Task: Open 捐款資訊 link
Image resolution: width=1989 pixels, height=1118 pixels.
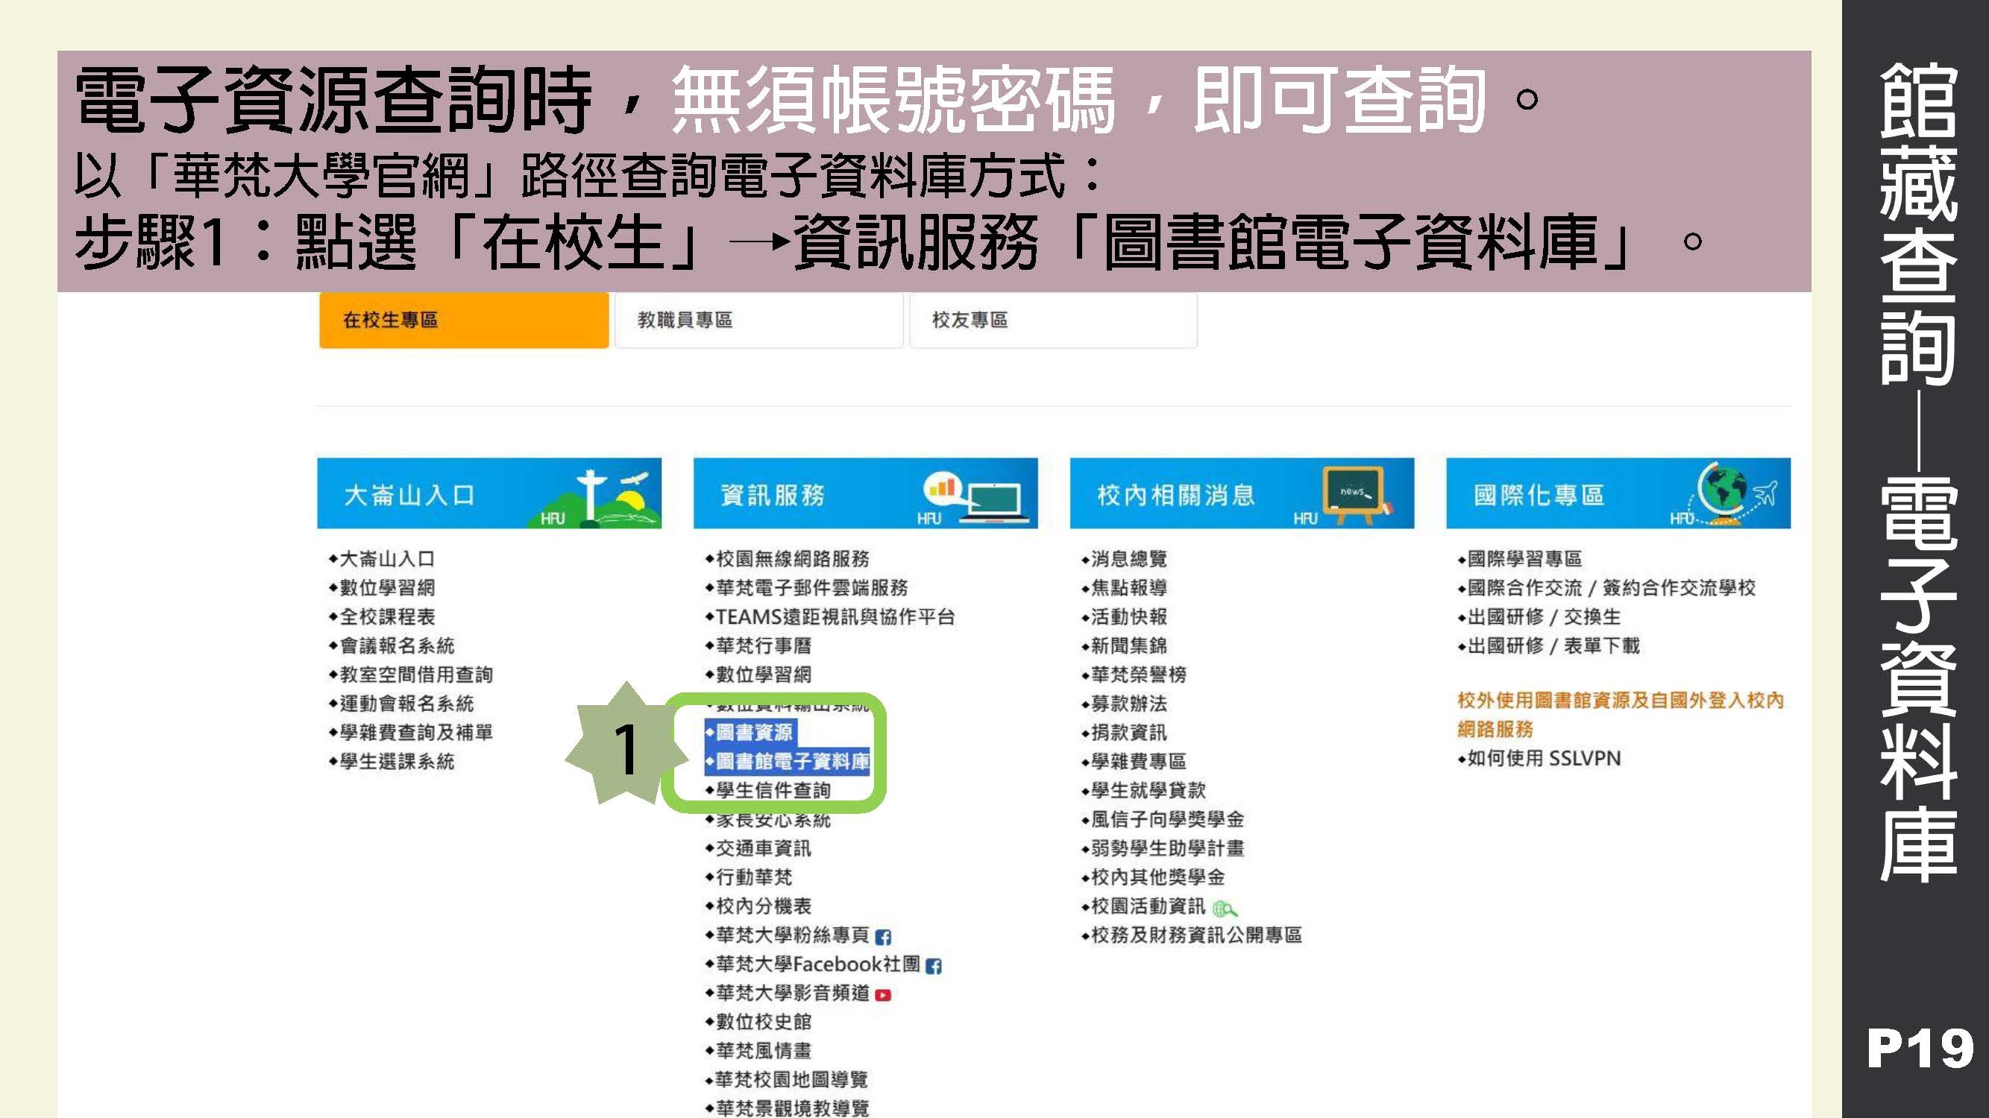Action: 1129,732
